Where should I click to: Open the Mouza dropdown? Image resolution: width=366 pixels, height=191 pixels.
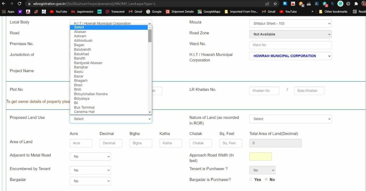[290, 23]
